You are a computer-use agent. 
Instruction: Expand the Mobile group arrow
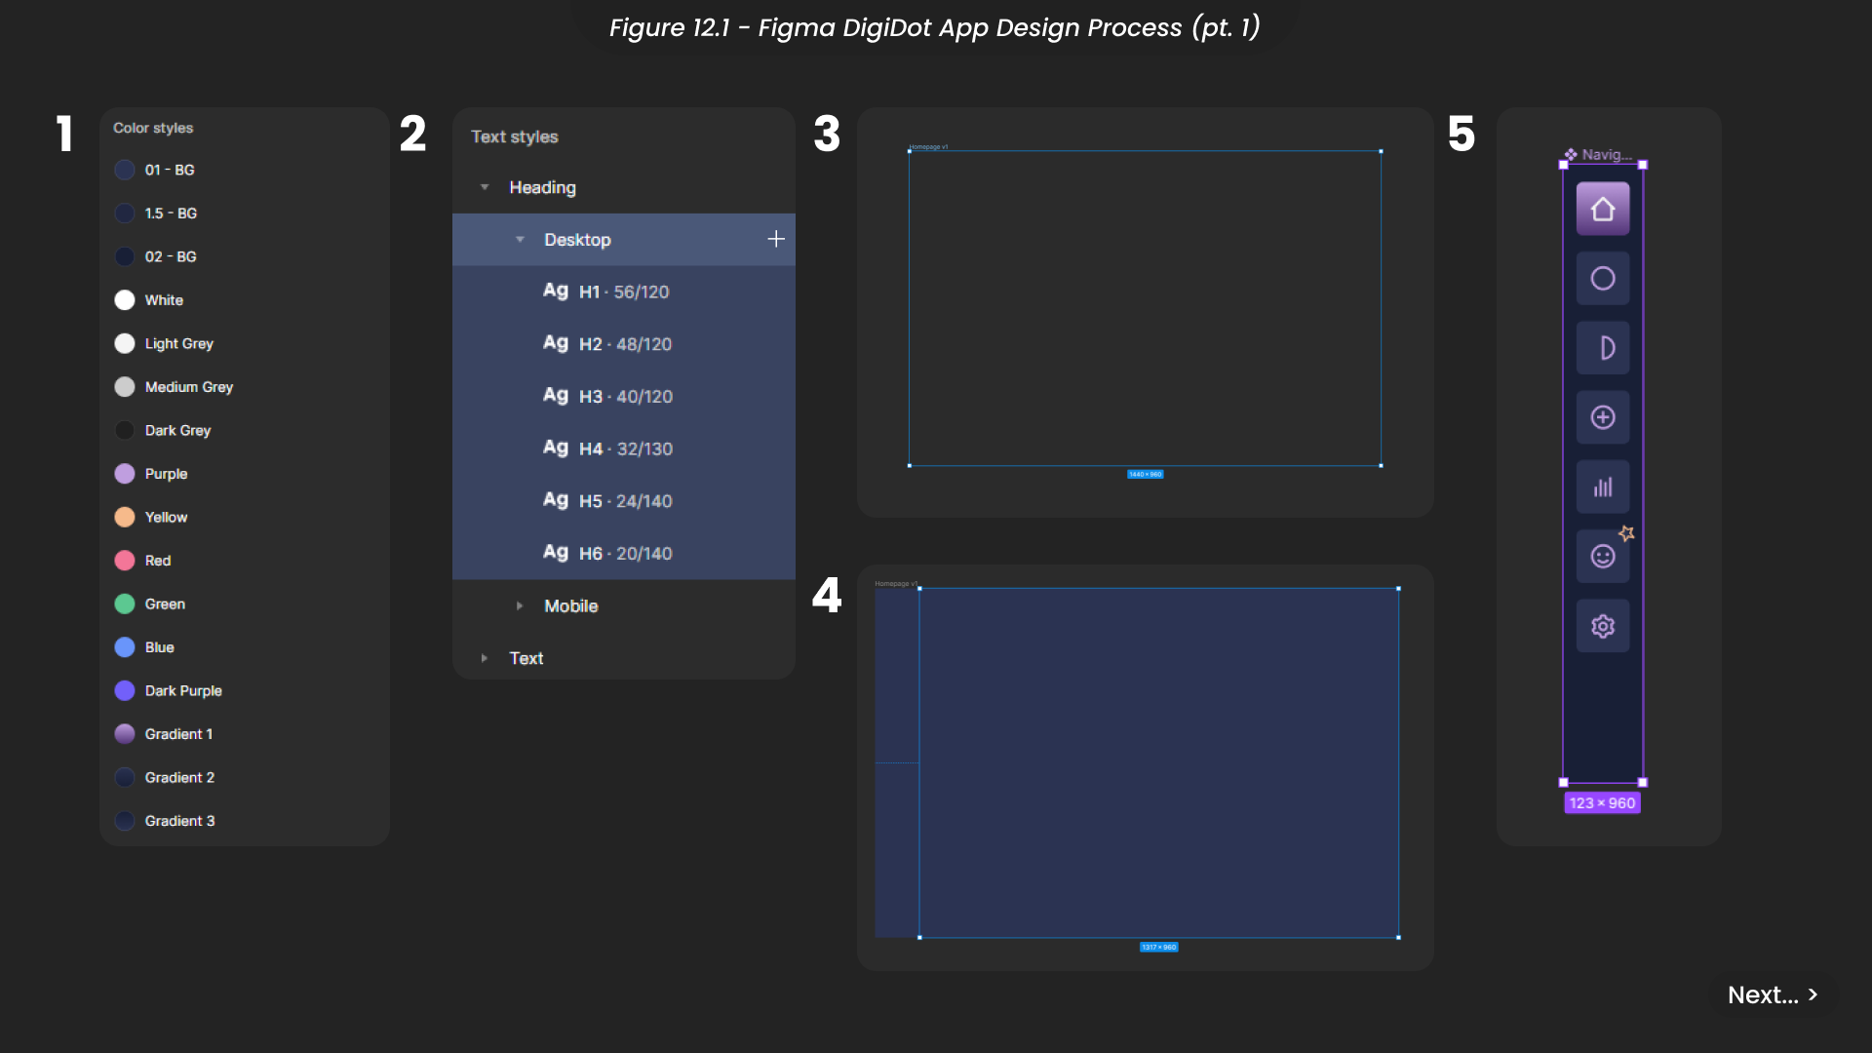pyautogui.click(x=520, y=606)
